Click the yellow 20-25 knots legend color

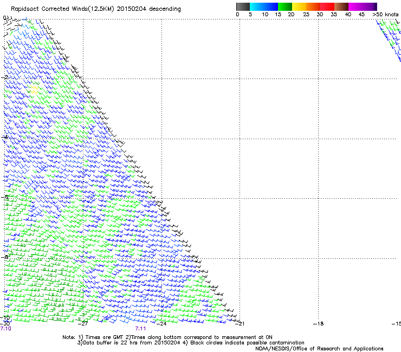[299, 6]
